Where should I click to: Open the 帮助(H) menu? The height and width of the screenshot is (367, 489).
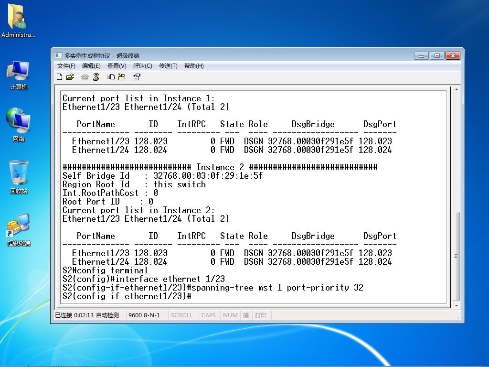[194, 66]
